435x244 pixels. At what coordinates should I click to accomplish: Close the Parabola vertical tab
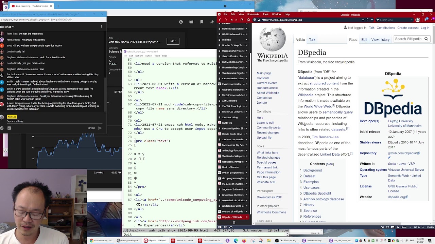tap(246, 40)
